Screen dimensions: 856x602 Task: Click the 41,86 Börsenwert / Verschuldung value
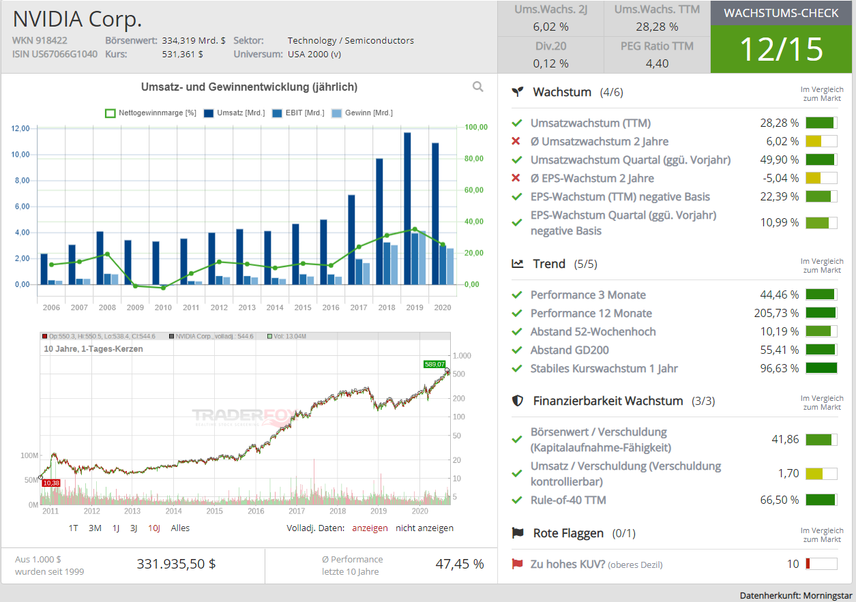[785, 439]
